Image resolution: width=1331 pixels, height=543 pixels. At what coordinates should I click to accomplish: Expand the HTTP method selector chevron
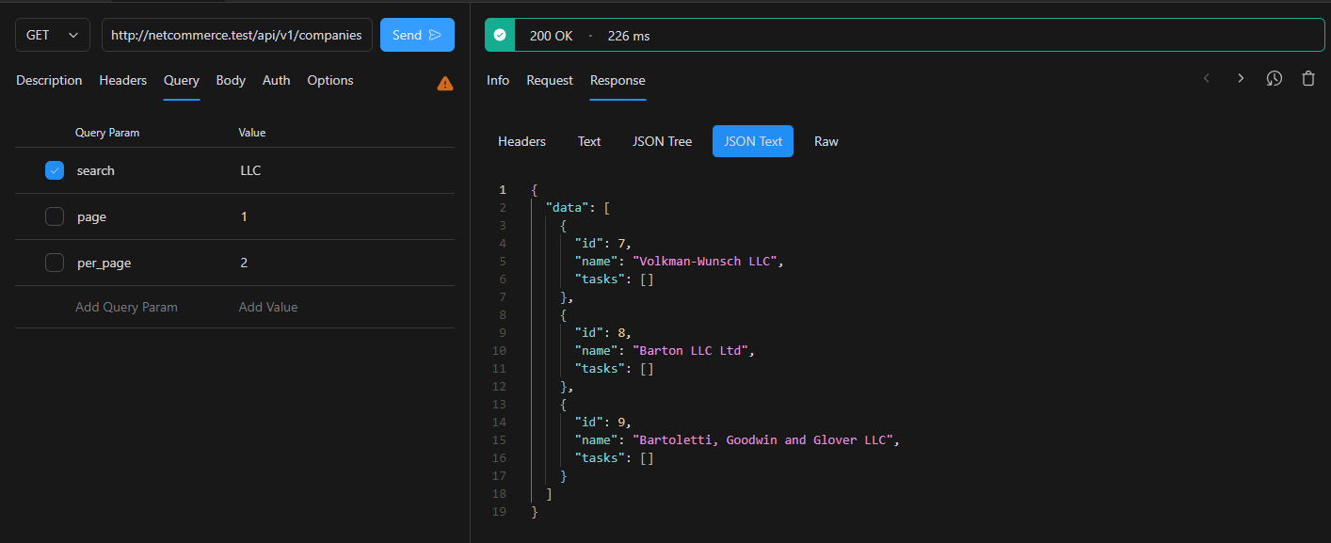(x=74, y=34)
